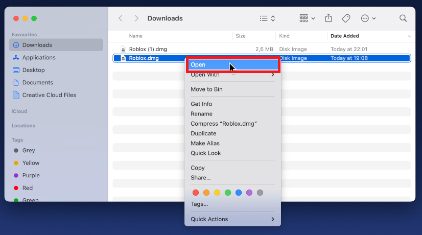Image resolution: width=422 pixels, height=235 pixels.
Task: Click the Roblox.dmg disk image icon
Action: 123,58
